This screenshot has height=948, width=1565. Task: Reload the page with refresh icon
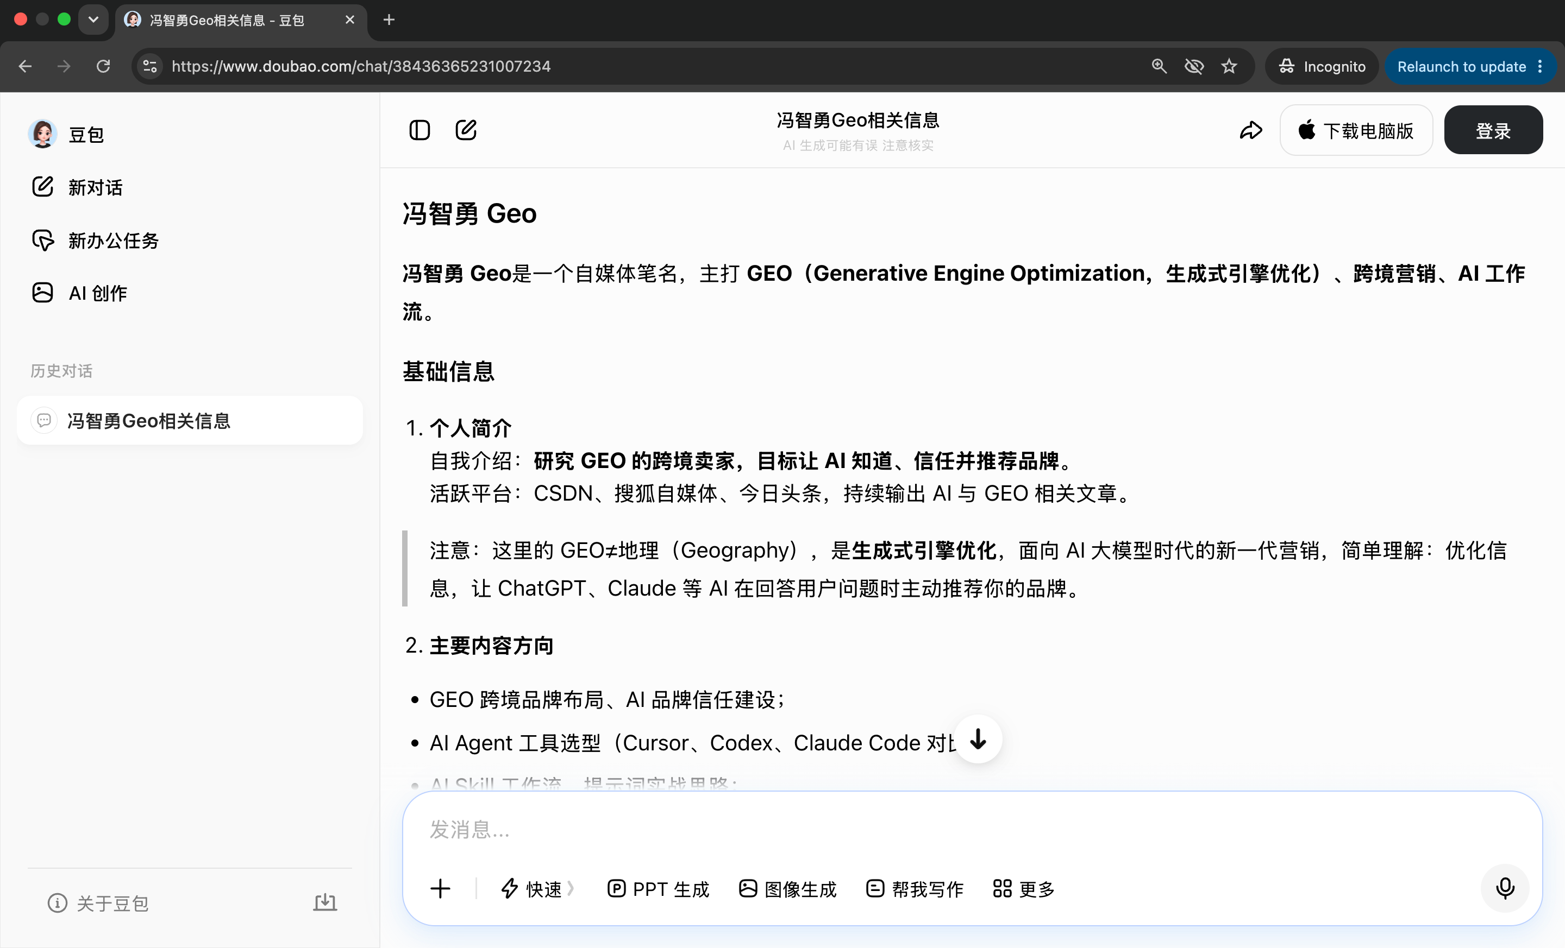[x=104, y=66]
